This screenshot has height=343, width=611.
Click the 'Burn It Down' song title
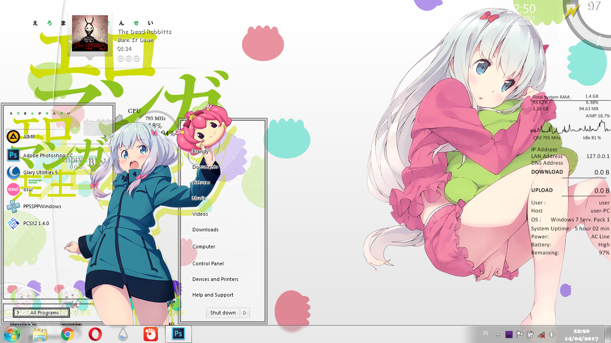(x=136, y=40)
